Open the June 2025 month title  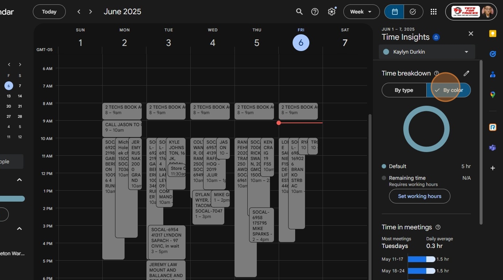coord(122,12)
